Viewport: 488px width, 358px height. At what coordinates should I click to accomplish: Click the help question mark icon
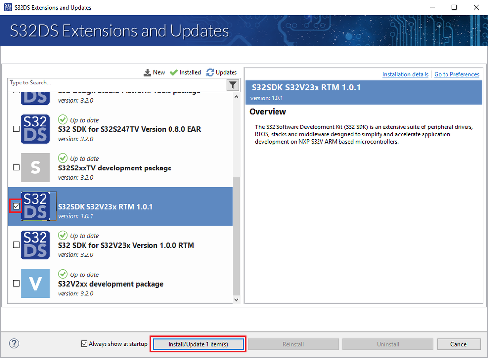tap(14, 344)
